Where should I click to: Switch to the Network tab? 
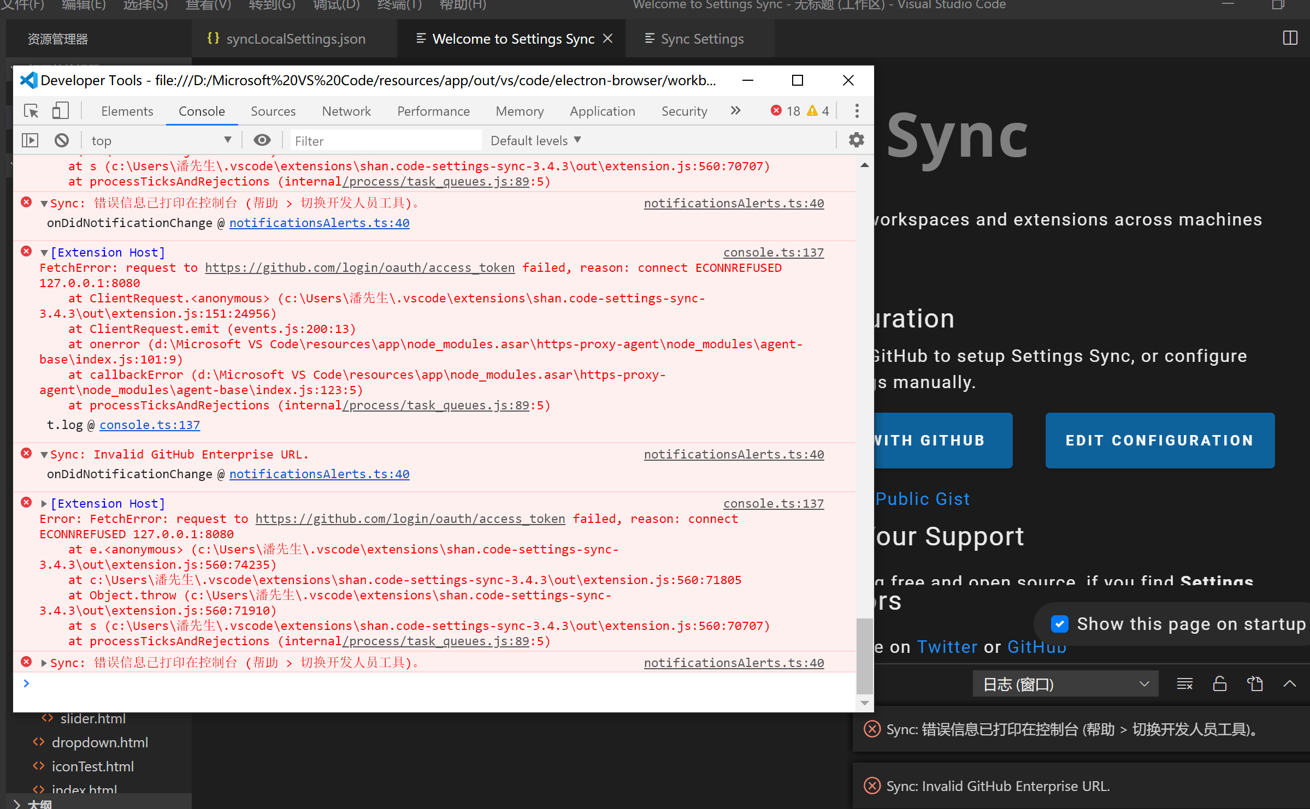(x=346, y=111)
